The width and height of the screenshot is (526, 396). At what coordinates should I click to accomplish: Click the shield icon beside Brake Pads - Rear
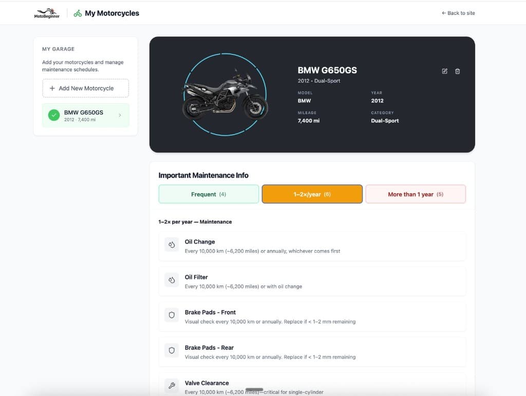172,350
